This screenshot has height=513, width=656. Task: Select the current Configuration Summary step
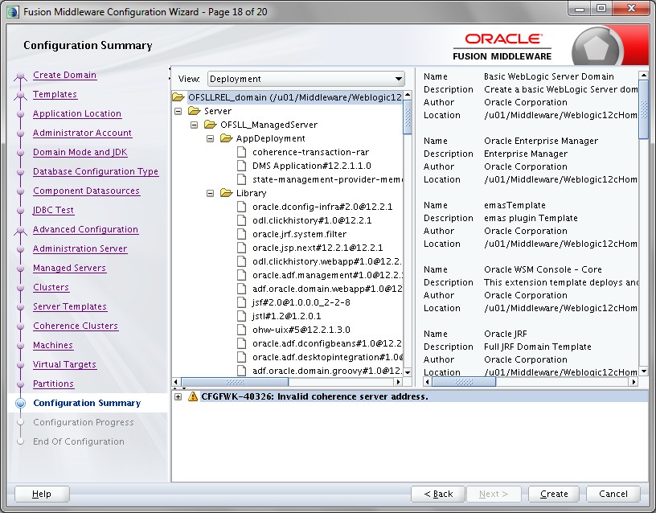pyautogui.click(x=87, y=403)
